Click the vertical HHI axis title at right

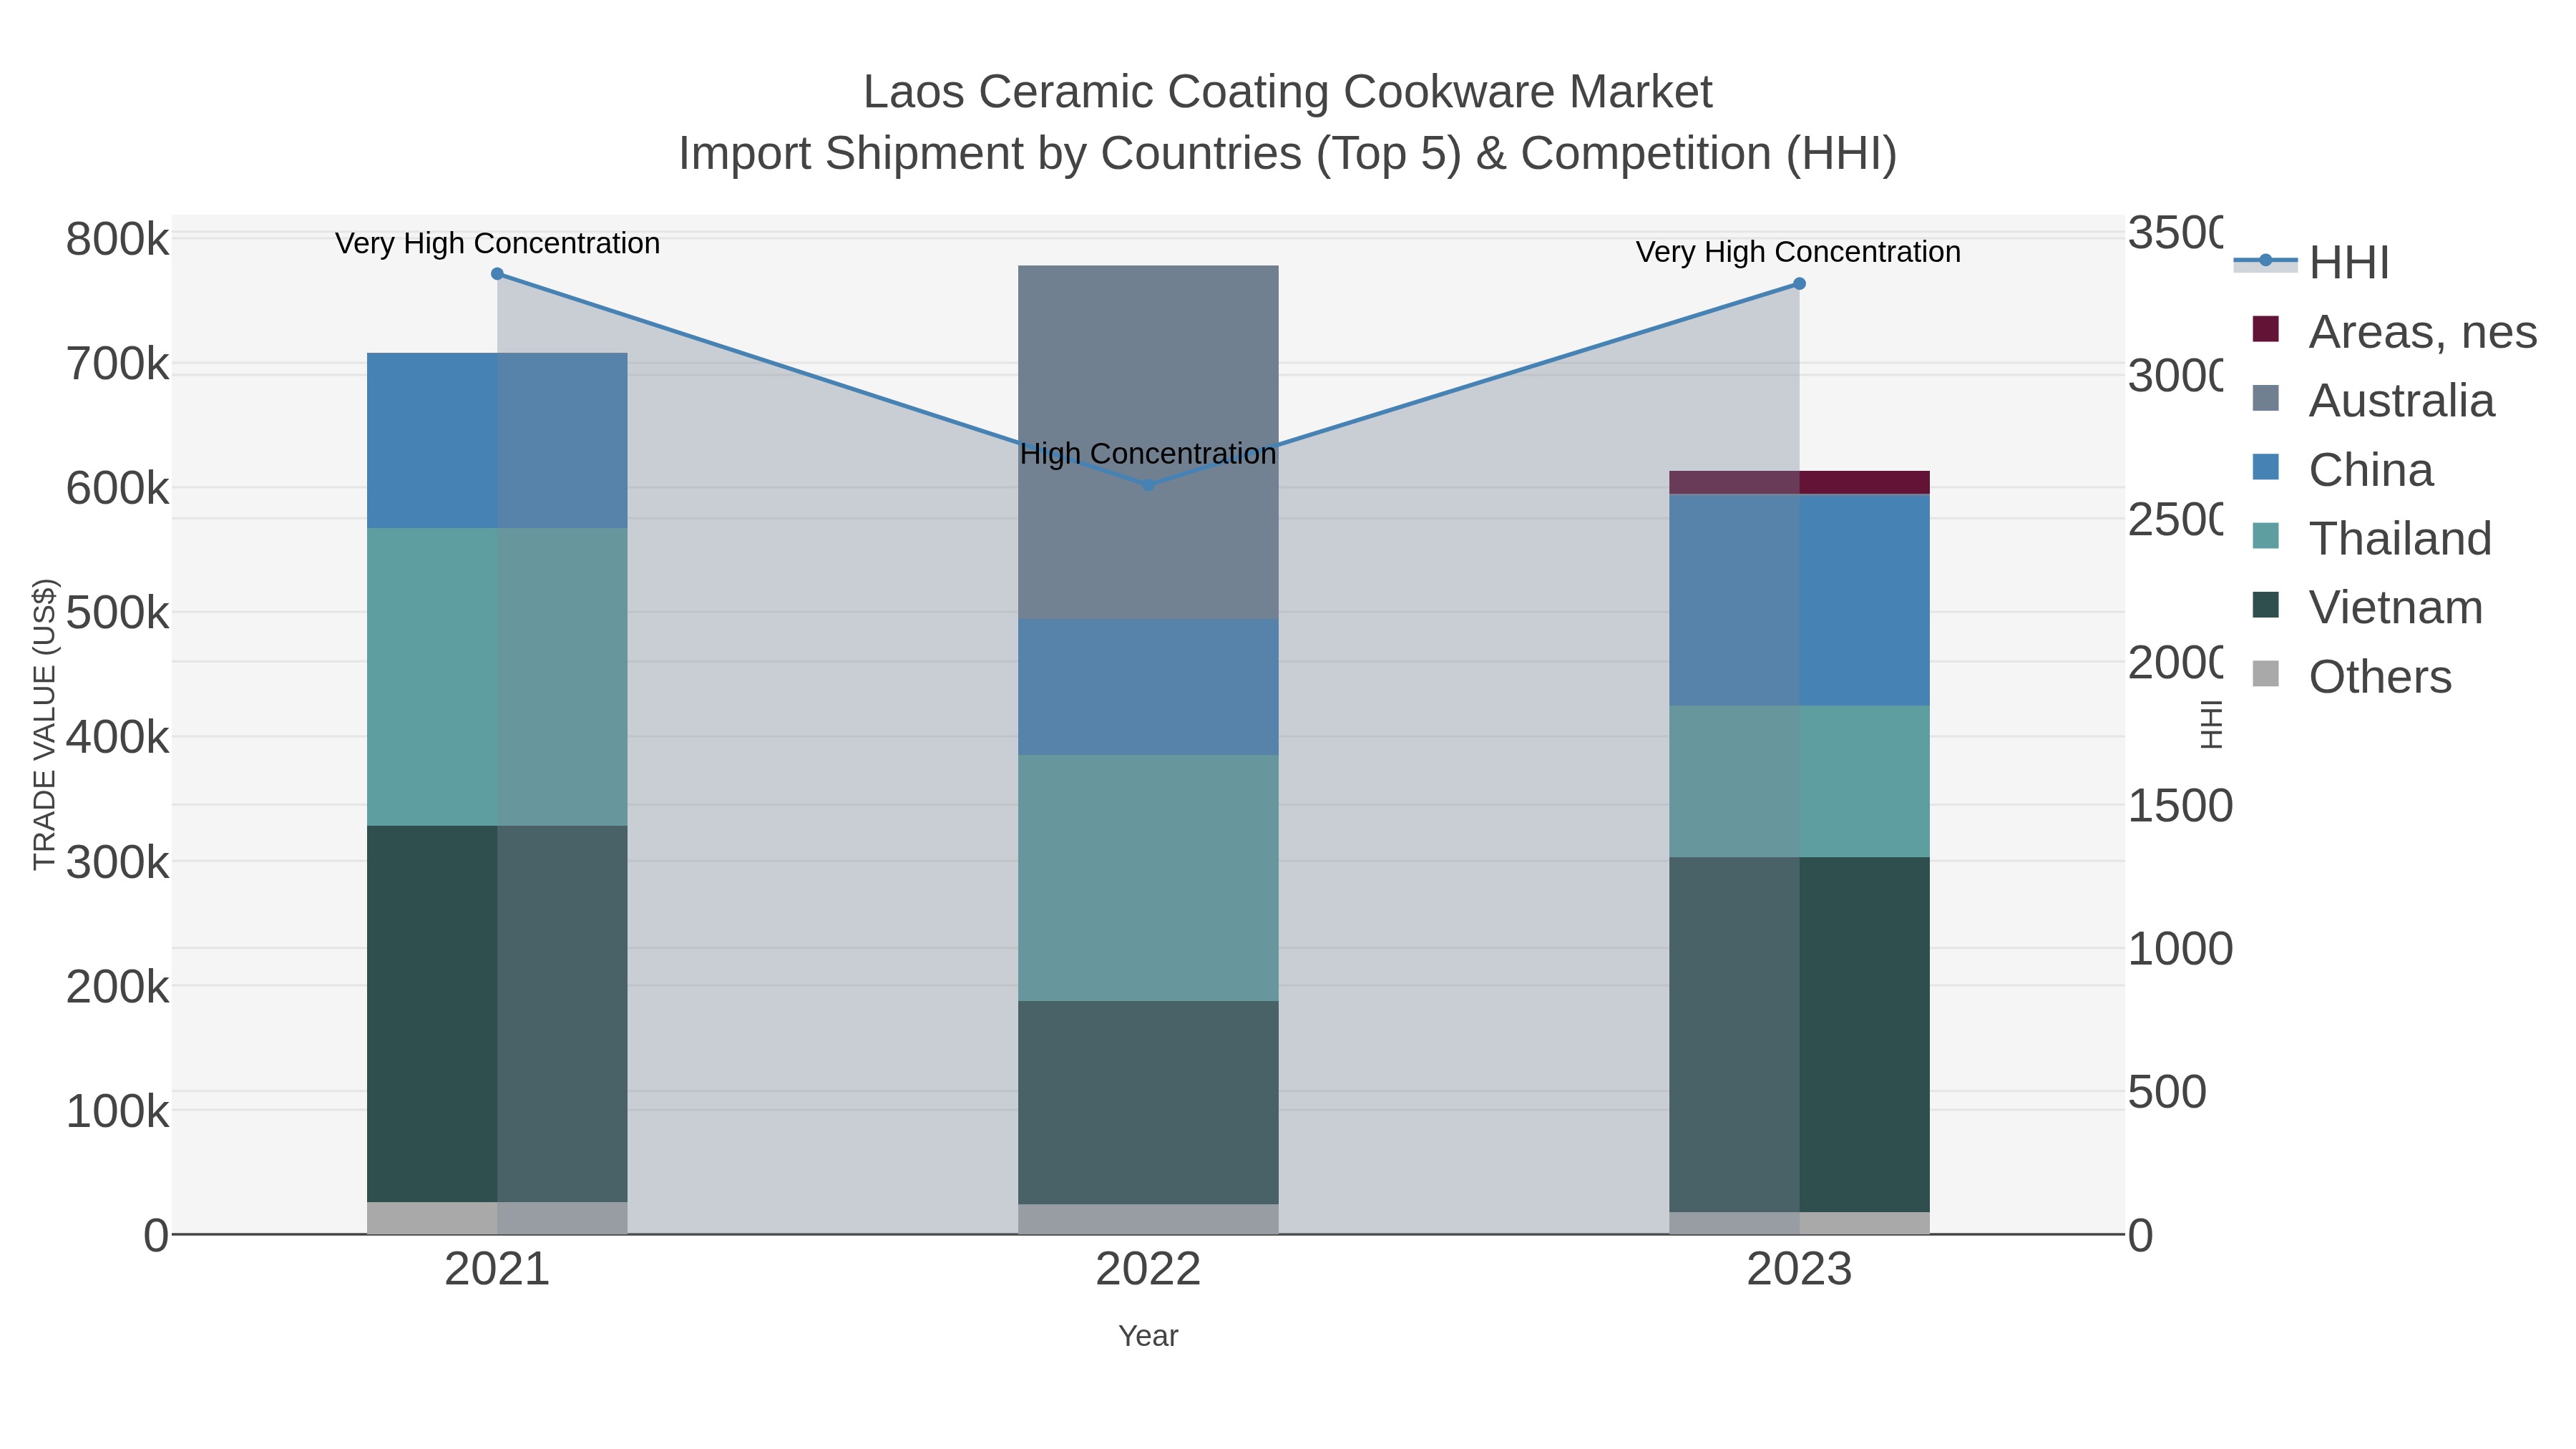coord(2210,724)
